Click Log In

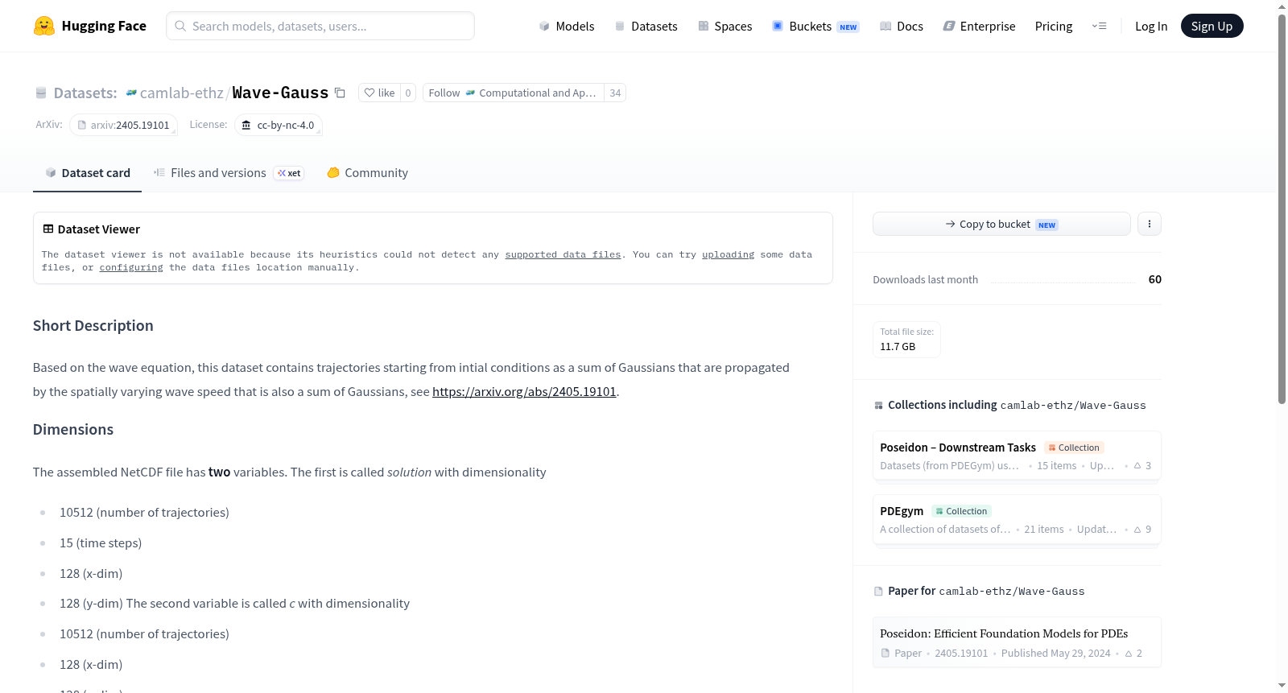pyautogui.click(x=1151, y=26)
